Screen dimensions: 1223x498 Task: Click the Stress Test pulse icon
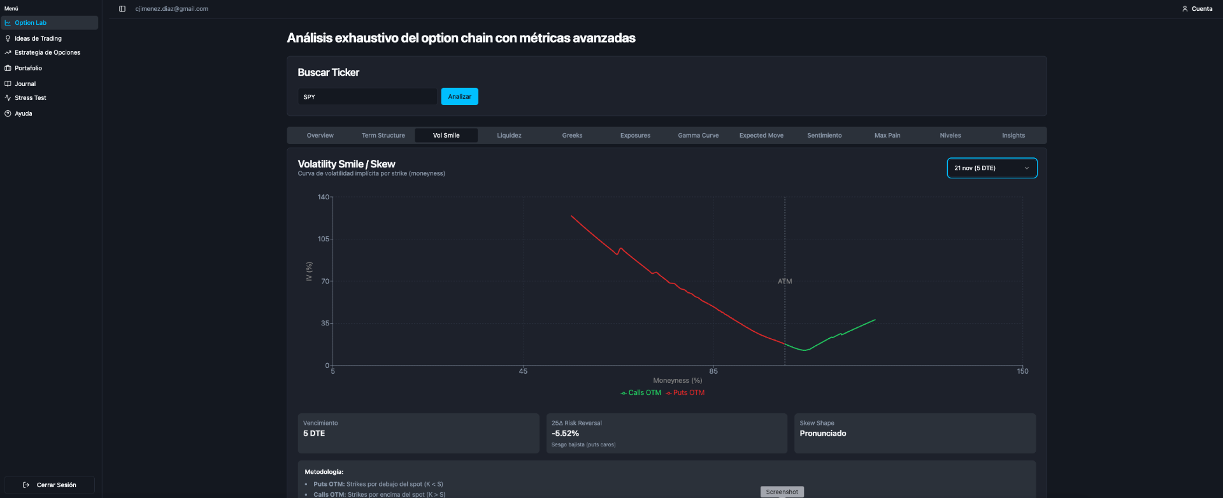point(8,98)
